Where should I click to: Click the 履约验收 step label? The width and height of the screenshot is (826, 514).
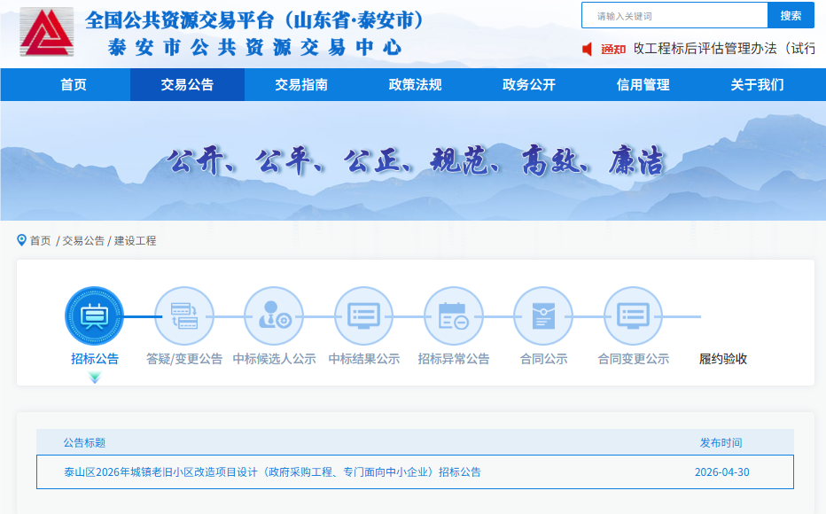(723, 359)
